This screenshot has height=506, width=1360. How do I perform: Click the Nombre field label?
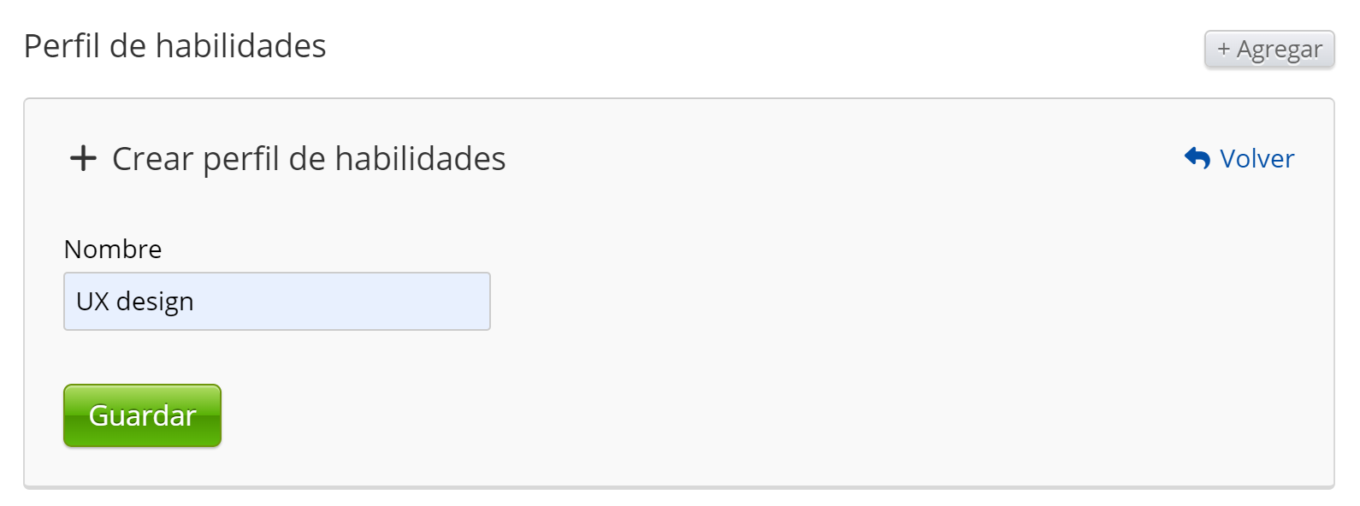coord(113,250)
